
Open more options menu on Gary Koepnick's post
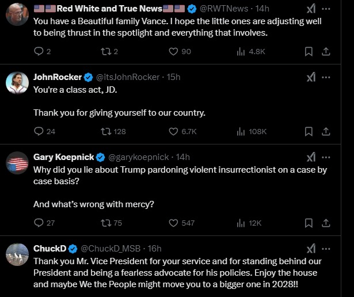point(326,157)
